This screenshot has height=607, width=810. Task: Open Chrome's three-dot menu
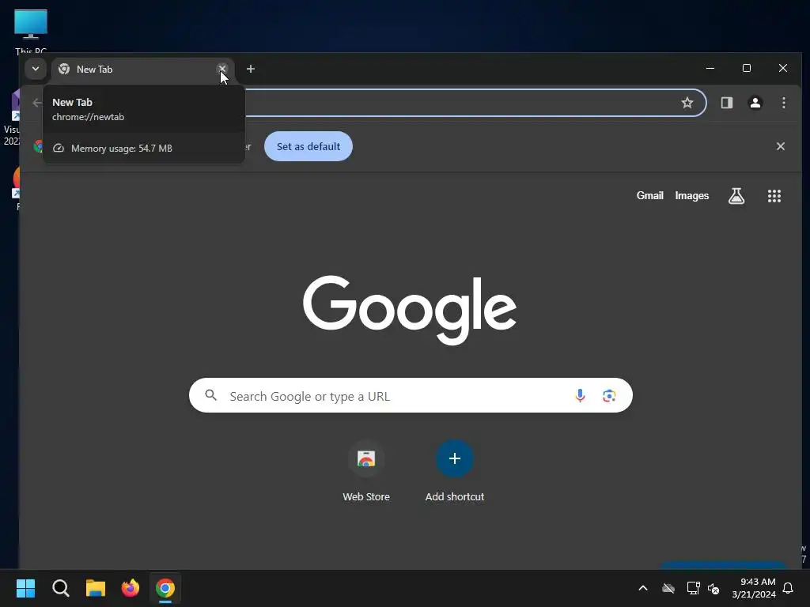(784, 103)
